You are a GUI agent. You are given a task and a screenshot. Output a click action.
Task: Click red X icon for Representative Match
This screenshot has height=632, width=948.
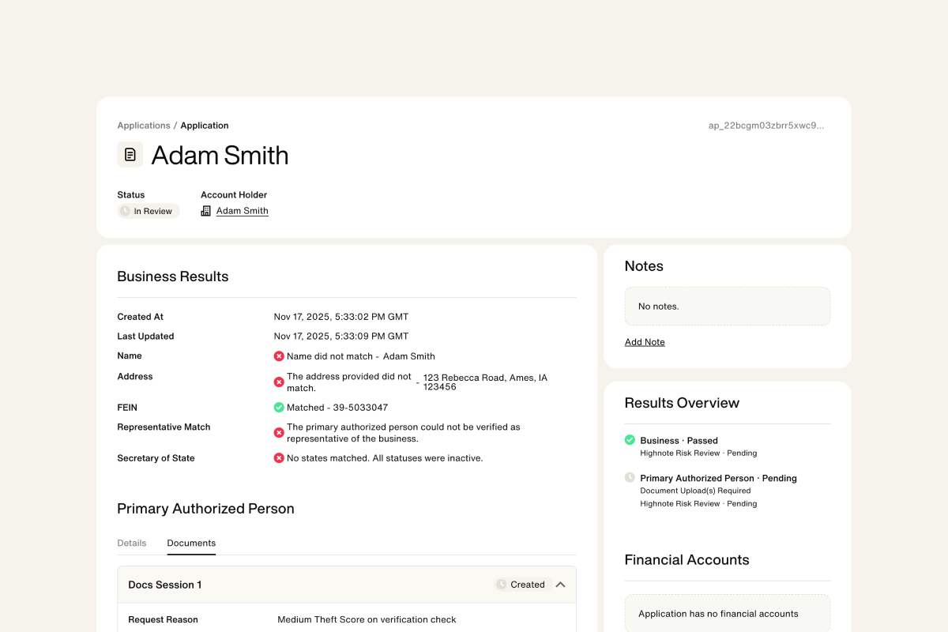pos(279,433)
